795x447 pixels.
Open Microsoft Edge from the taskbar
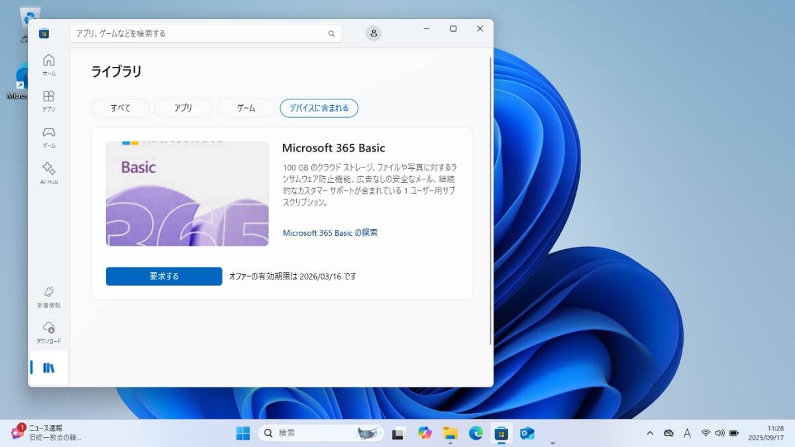click(476, 433)
